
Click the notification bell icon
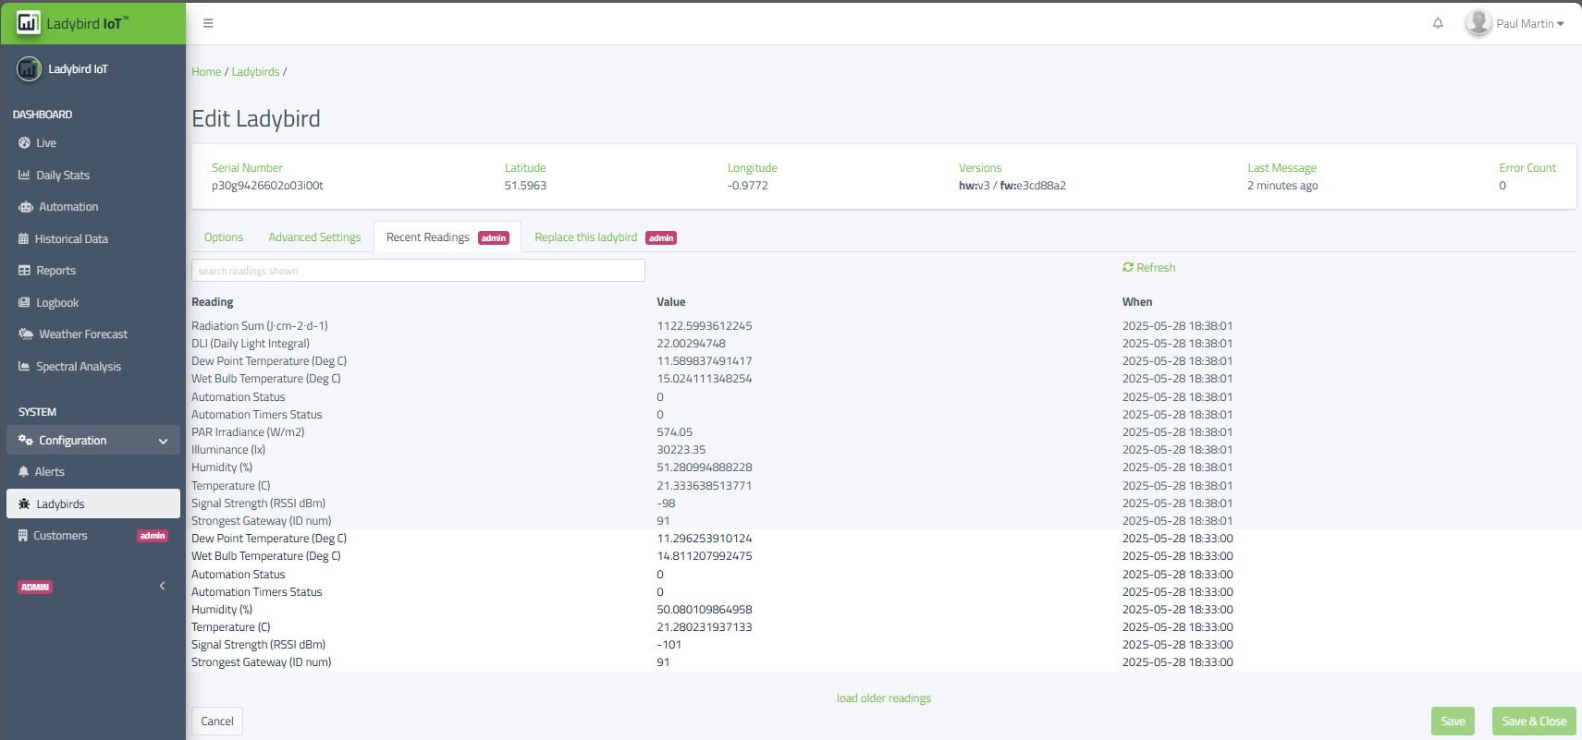1438,23
